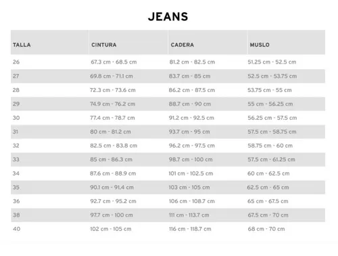Click thigh value 67.5 cm - 70 cm
The image size is (338, 256).
(268, 215)
